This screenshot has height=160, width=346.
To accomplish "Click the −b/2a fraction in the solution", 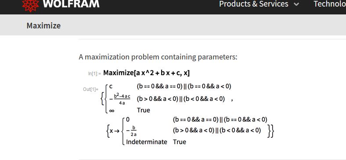I will [x=131, y=131].
